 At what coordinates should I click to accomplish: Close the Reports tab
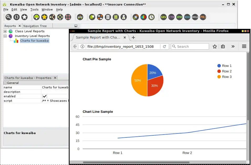19,26
